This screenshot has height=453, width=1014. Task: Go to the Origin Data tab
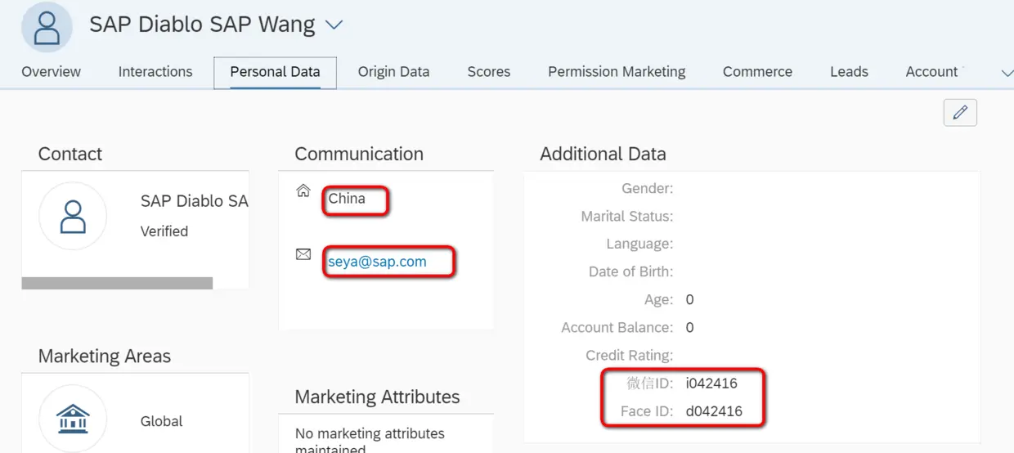tap(393, 72)
